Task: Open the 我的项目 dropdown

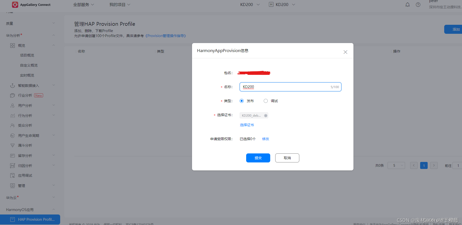Action: click(120, 5)
